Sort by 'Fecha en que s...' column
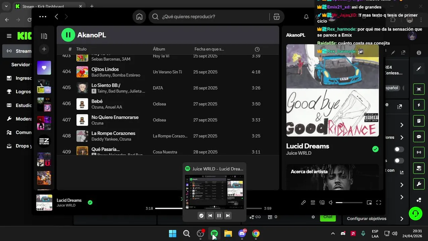The height and width of the screenshot is (241, 428). click(209, 49)
